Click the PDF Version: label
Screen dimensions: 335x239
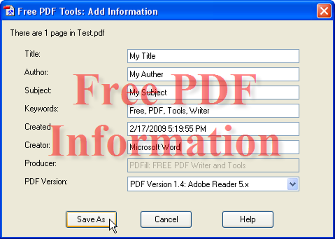[x=46, y=181]
